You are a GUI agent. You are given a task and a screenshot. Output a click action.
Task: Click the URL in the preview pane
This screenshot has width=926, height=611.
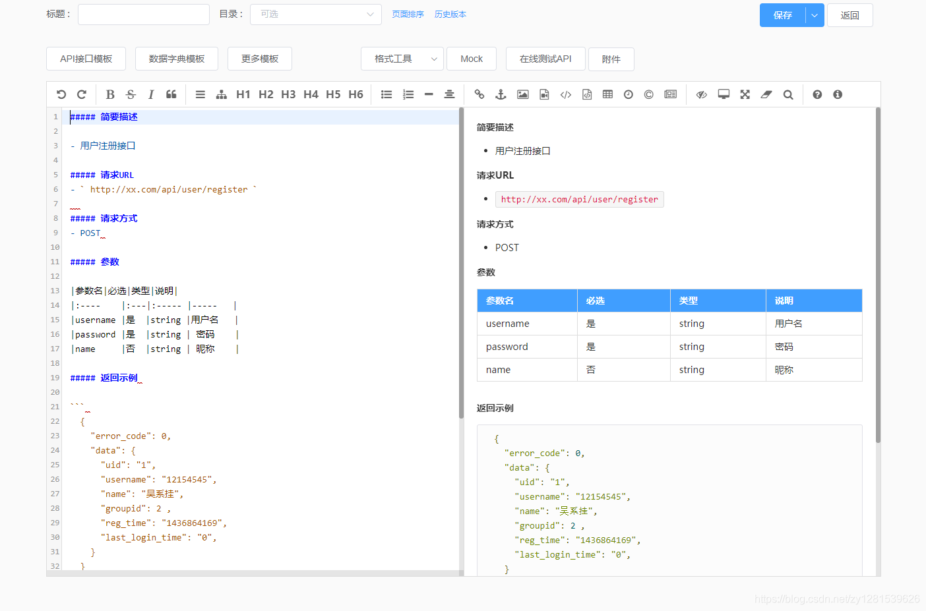[x=579, y=199]
